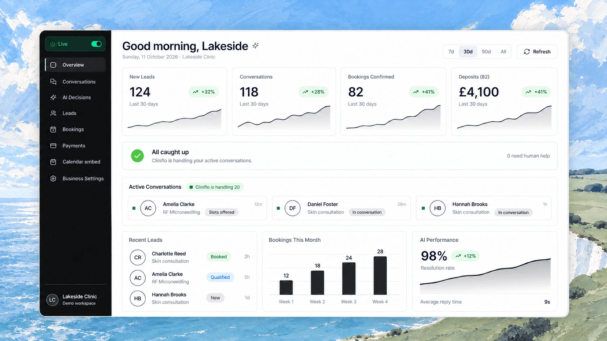
Task: Click Hannah Brooks' New status tag
Action: coord(215,298)
